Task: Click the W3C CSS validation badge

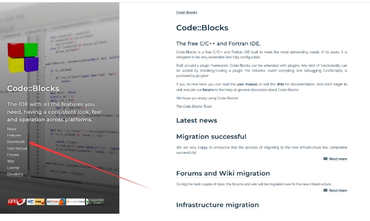Action: pyautogui.click(x=35, y=202)
